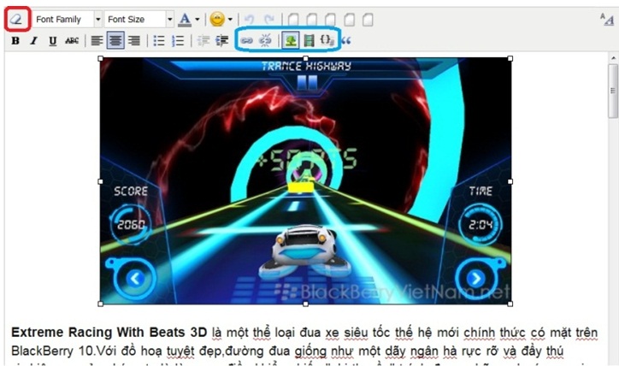Wrap selection in code tags
619x366 pixels.
point(327,40)
